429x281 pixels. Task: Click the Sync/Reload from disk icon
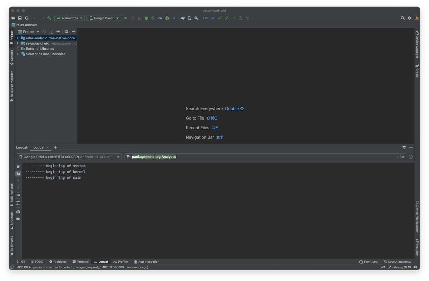(27, 18)
